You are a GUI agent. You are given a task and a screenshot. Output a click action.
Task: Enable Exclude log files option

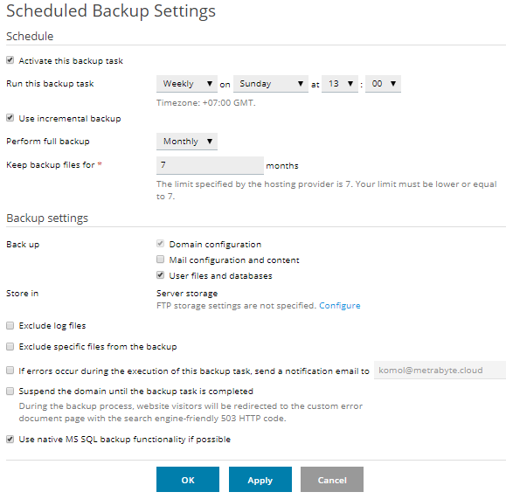click(x=10, y=325)
